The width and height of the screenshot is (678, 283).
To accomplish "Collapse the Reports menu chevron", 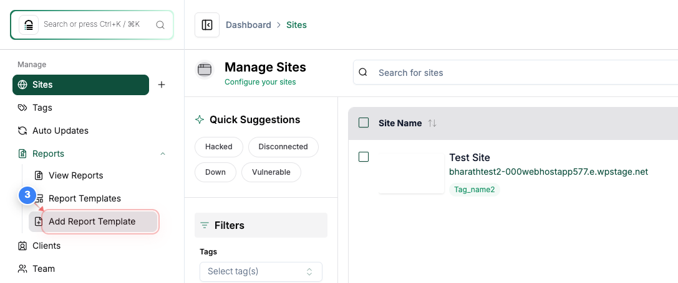I will (x=163, y=154).
